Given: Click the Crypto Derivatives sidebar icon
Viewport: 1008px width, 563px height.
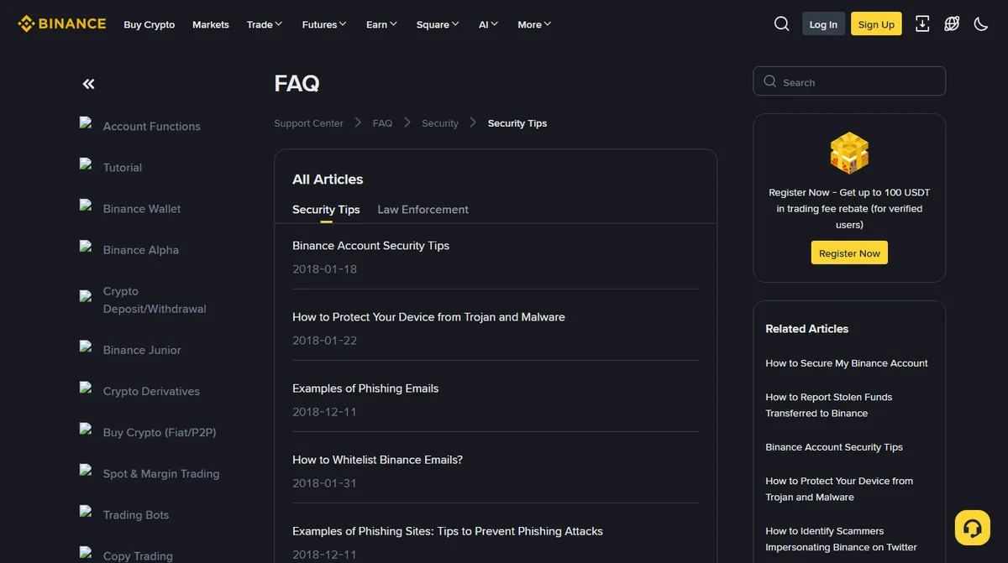Looking at the screenshot, I should click(x=86, y=387).
